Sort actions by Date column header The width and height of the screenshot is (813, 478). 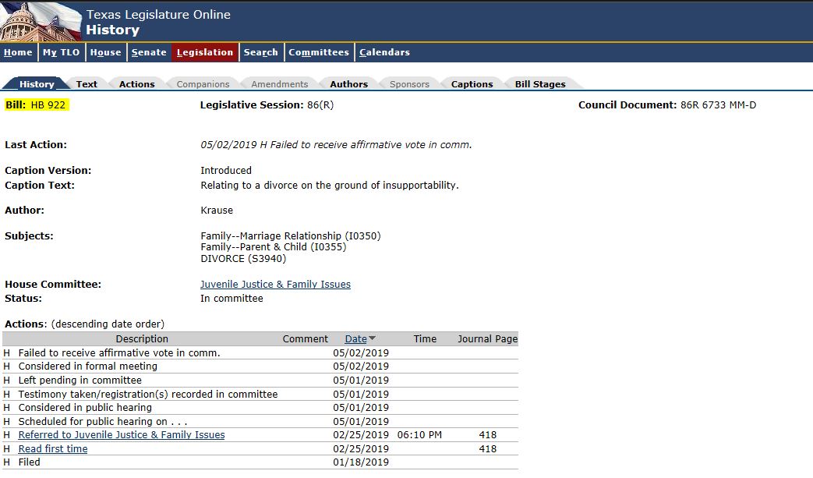[355, 338]
